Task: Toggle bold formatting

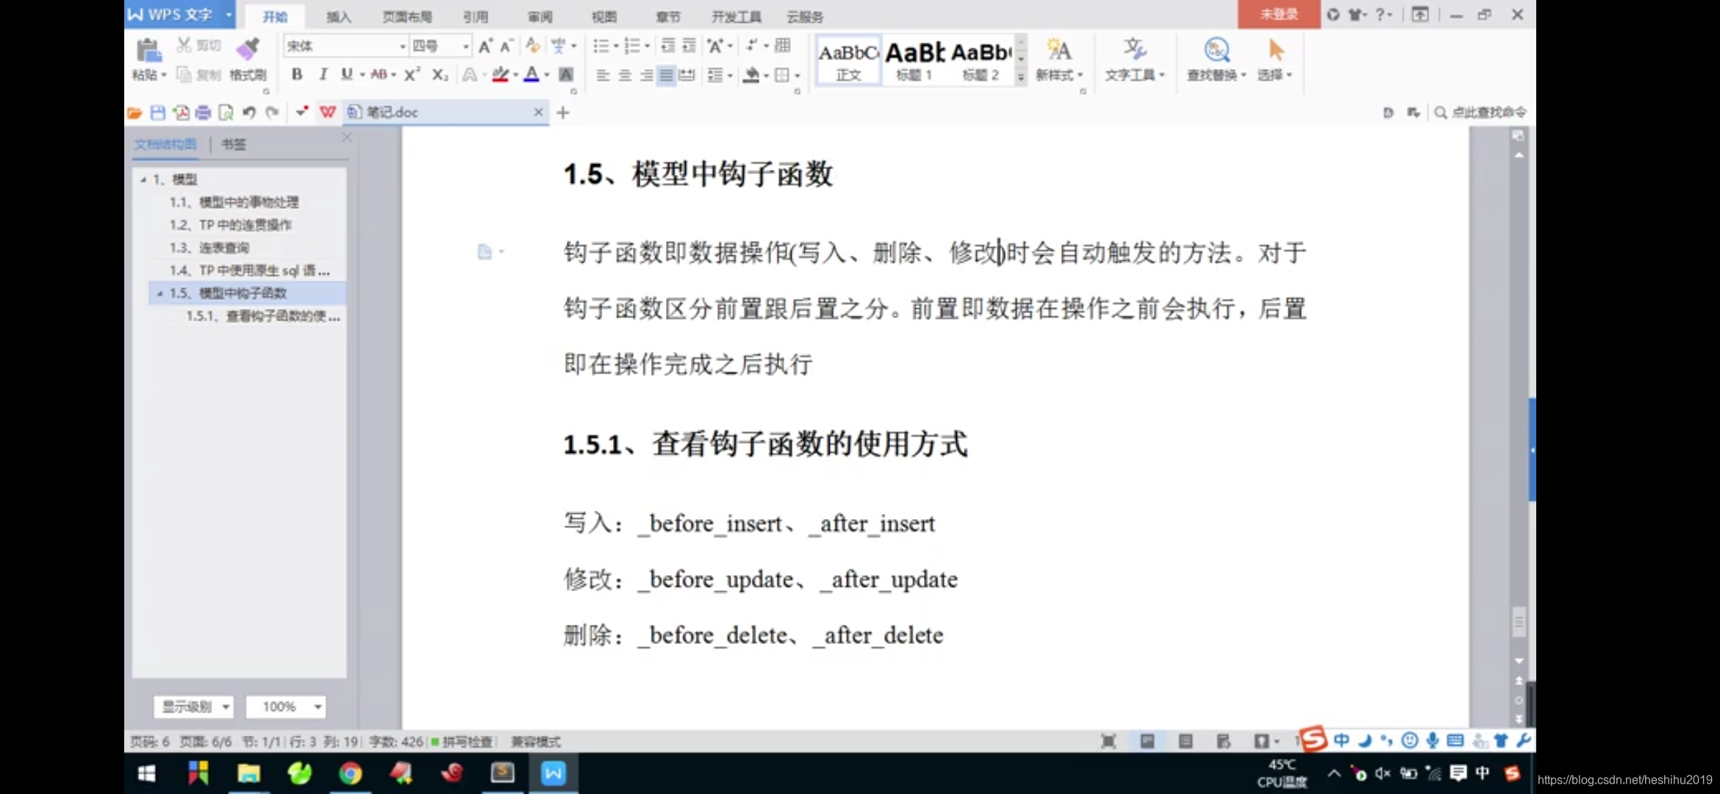Action: pyautogui.click(x=297, y=74)
